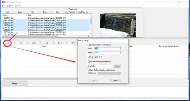Click Edit in the resize settings toolbar
This screenshot has height=101, width=190.
coord(21,43)
